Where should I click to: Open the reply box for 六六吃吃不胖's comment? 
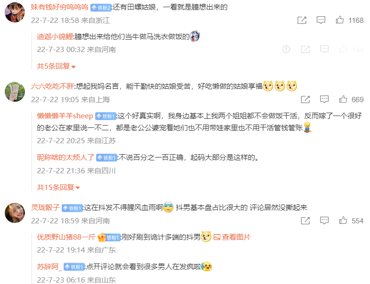click(324, 99)
